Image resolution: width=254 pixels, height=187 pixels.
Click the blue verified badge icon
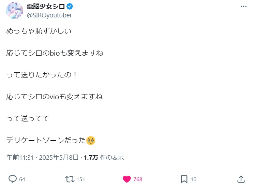[70, 6]
